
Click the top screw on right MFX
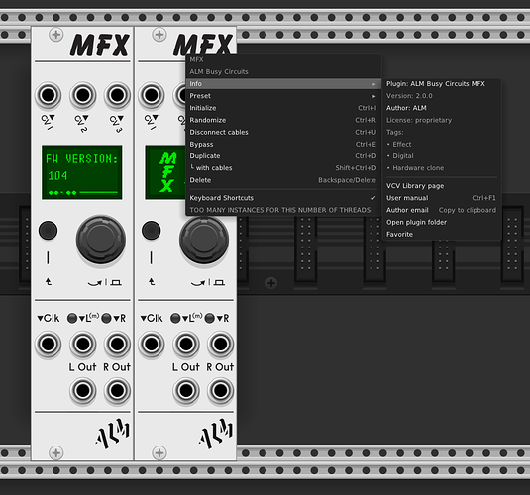click(159, 34)
